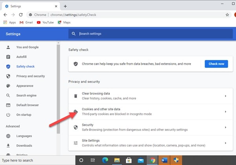Open Apps grid bookmark icon
This screenshot has height=165, width=236.
click(5, 22)
